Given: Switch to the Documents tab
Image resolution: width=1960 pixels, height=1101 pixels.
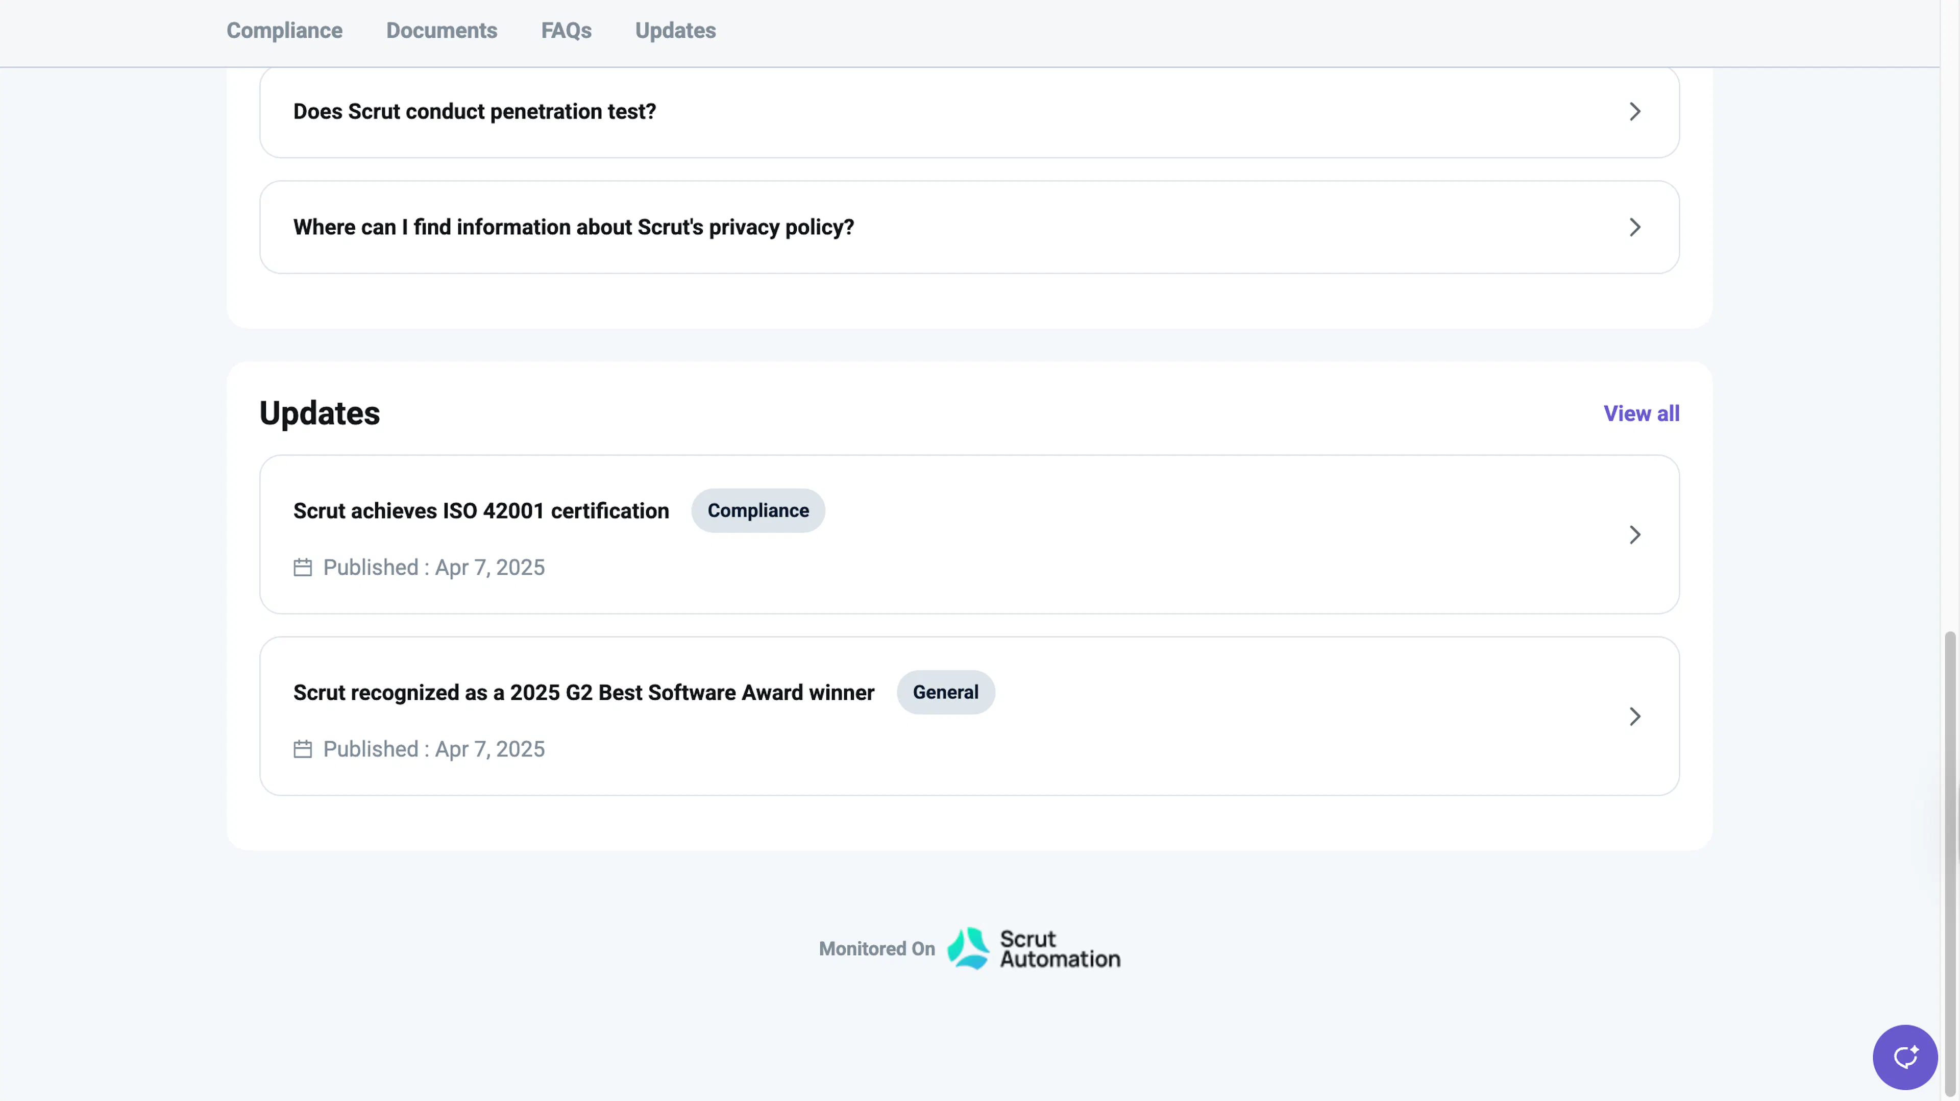Looking at the screenshot, I should pyautogui.click(x=442, y=31).
